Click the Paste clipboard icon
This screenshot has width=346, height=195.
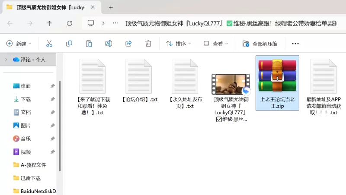point(89,44)
